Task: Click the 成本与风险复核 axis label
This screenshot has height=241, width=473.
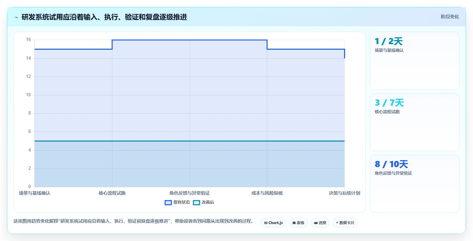Action: (x=267, y=193)
